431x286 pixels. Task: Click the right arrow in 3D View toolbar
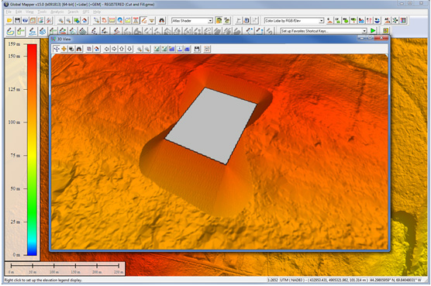pyautogui.click(x=114, y=49)
